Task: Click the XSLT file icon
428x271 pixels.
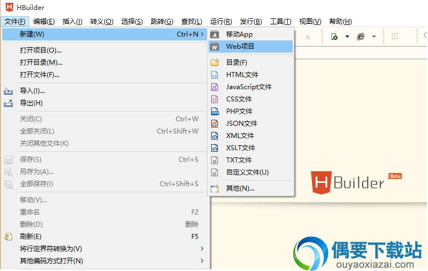Action: click(x=215, y=148)
